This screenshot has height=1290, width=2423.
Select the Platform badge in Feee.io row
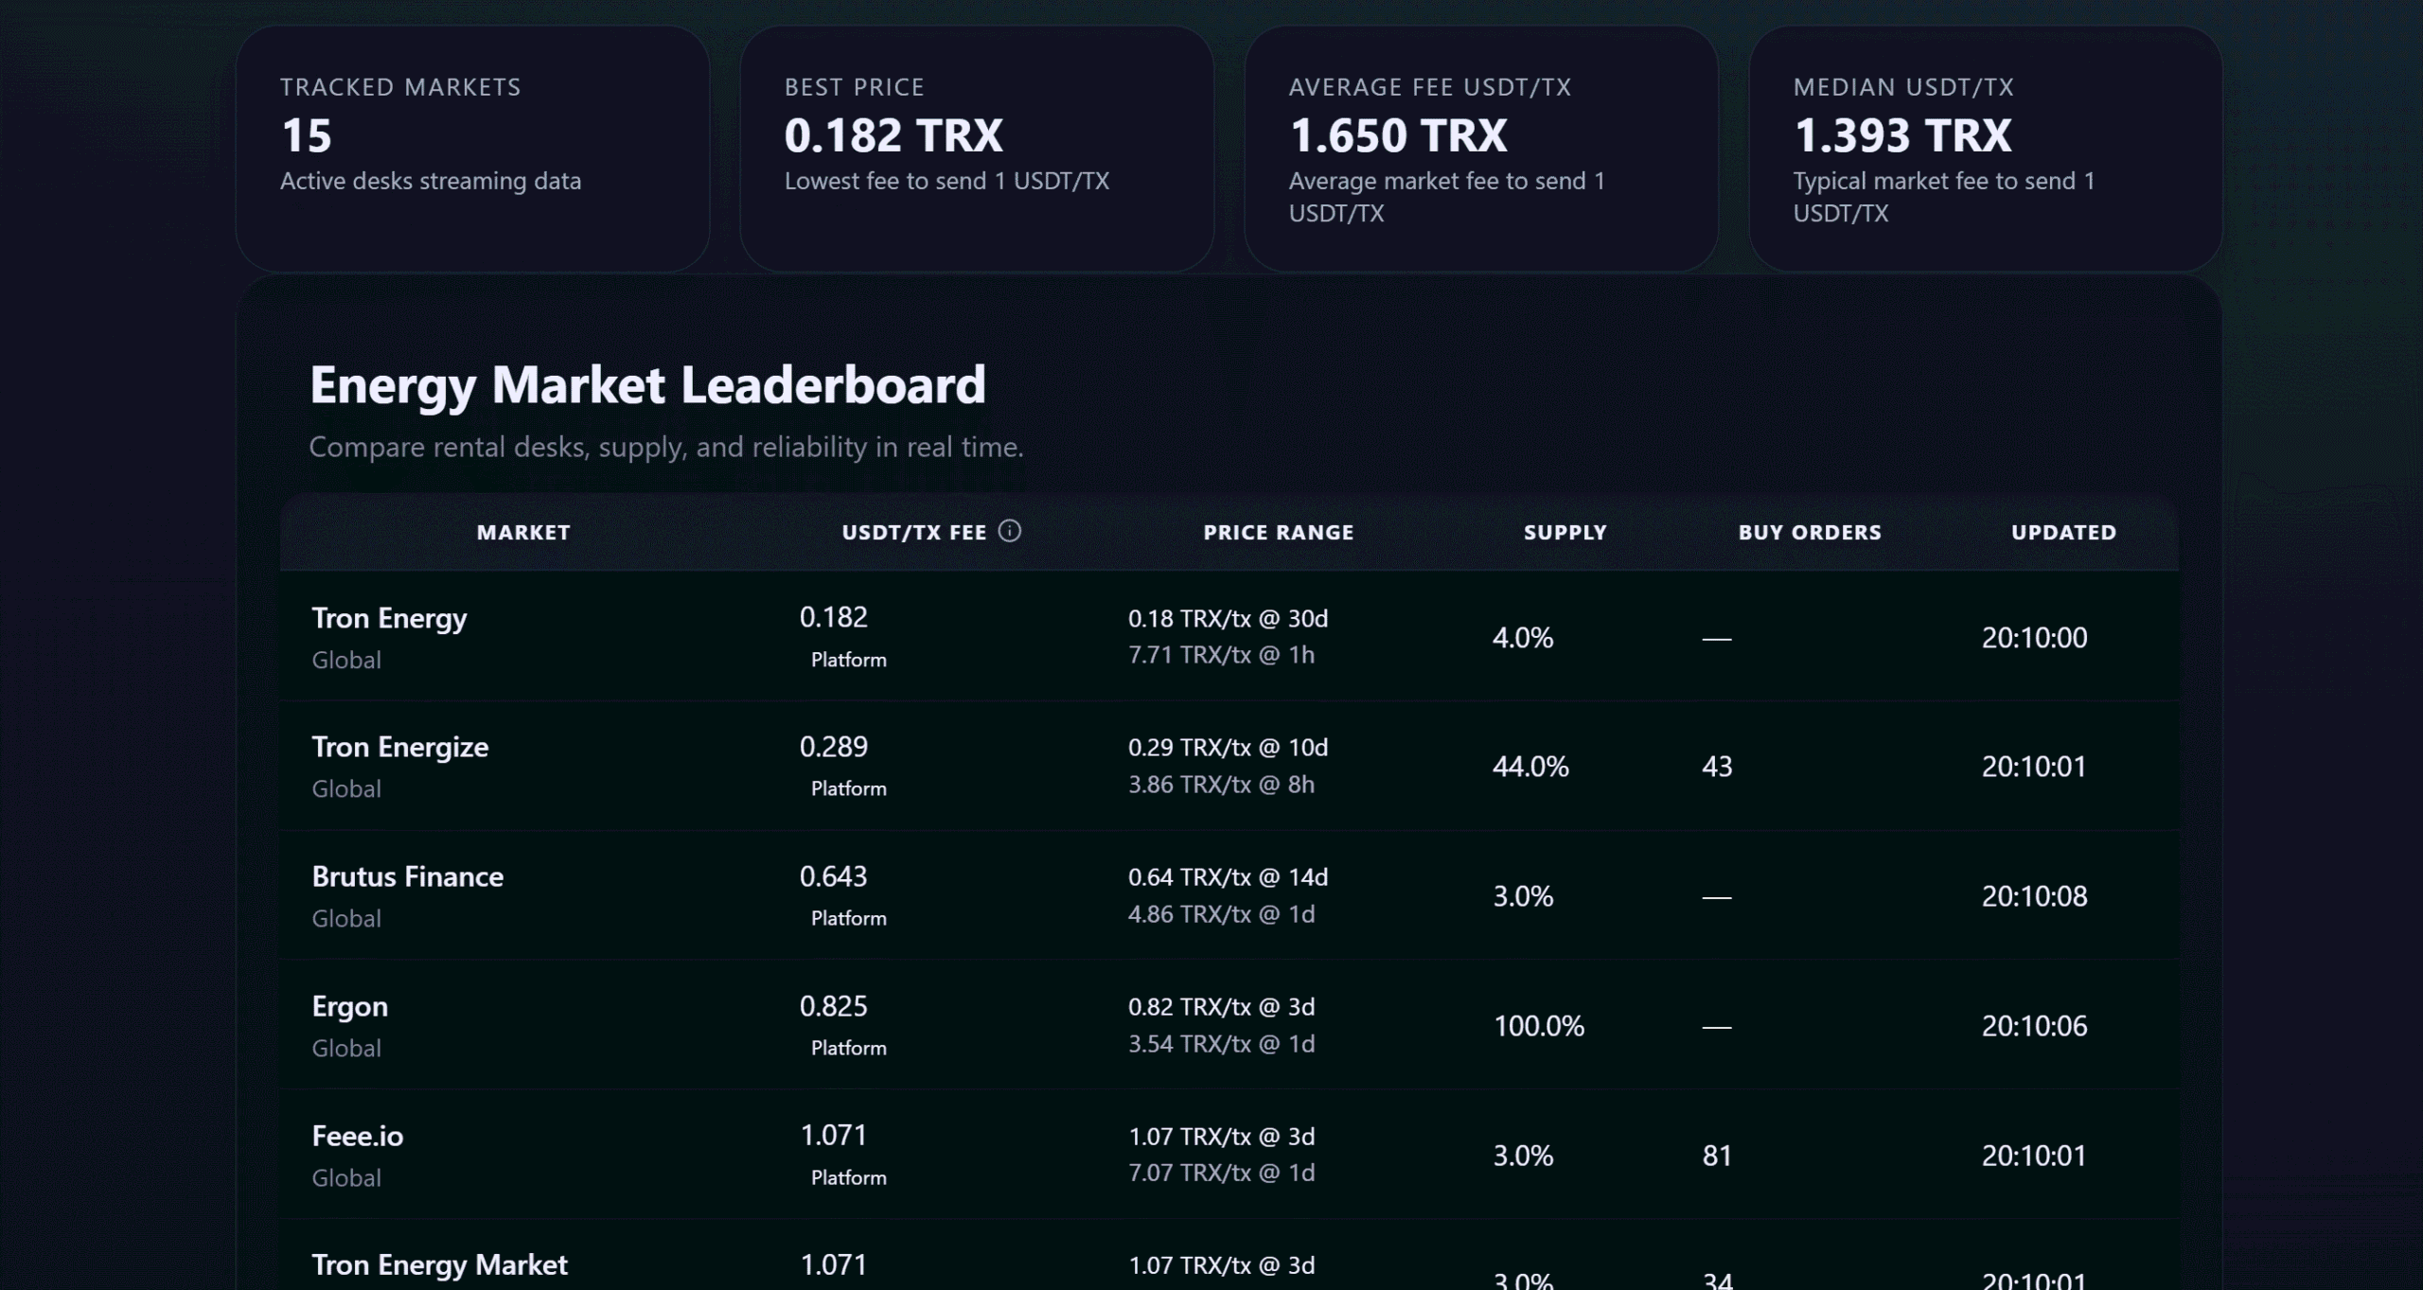point(849,1177)
